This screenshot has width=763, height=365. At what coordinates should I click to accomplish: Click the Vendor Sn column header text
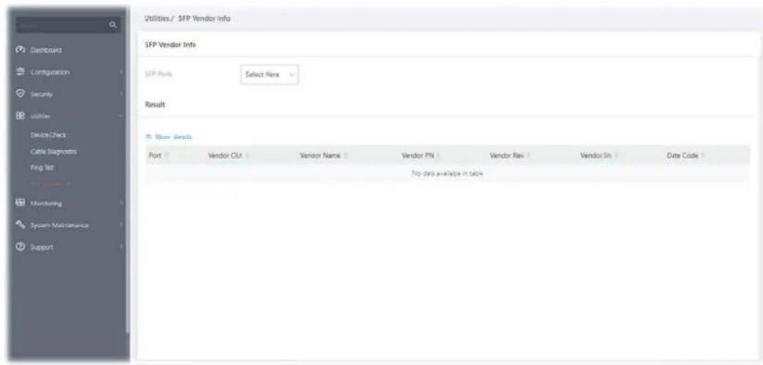tap(596, 156)
